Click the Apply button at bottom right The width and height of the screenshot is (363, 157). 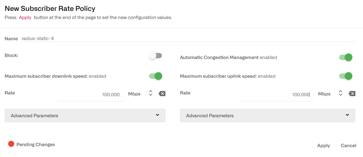coord(324,146)
